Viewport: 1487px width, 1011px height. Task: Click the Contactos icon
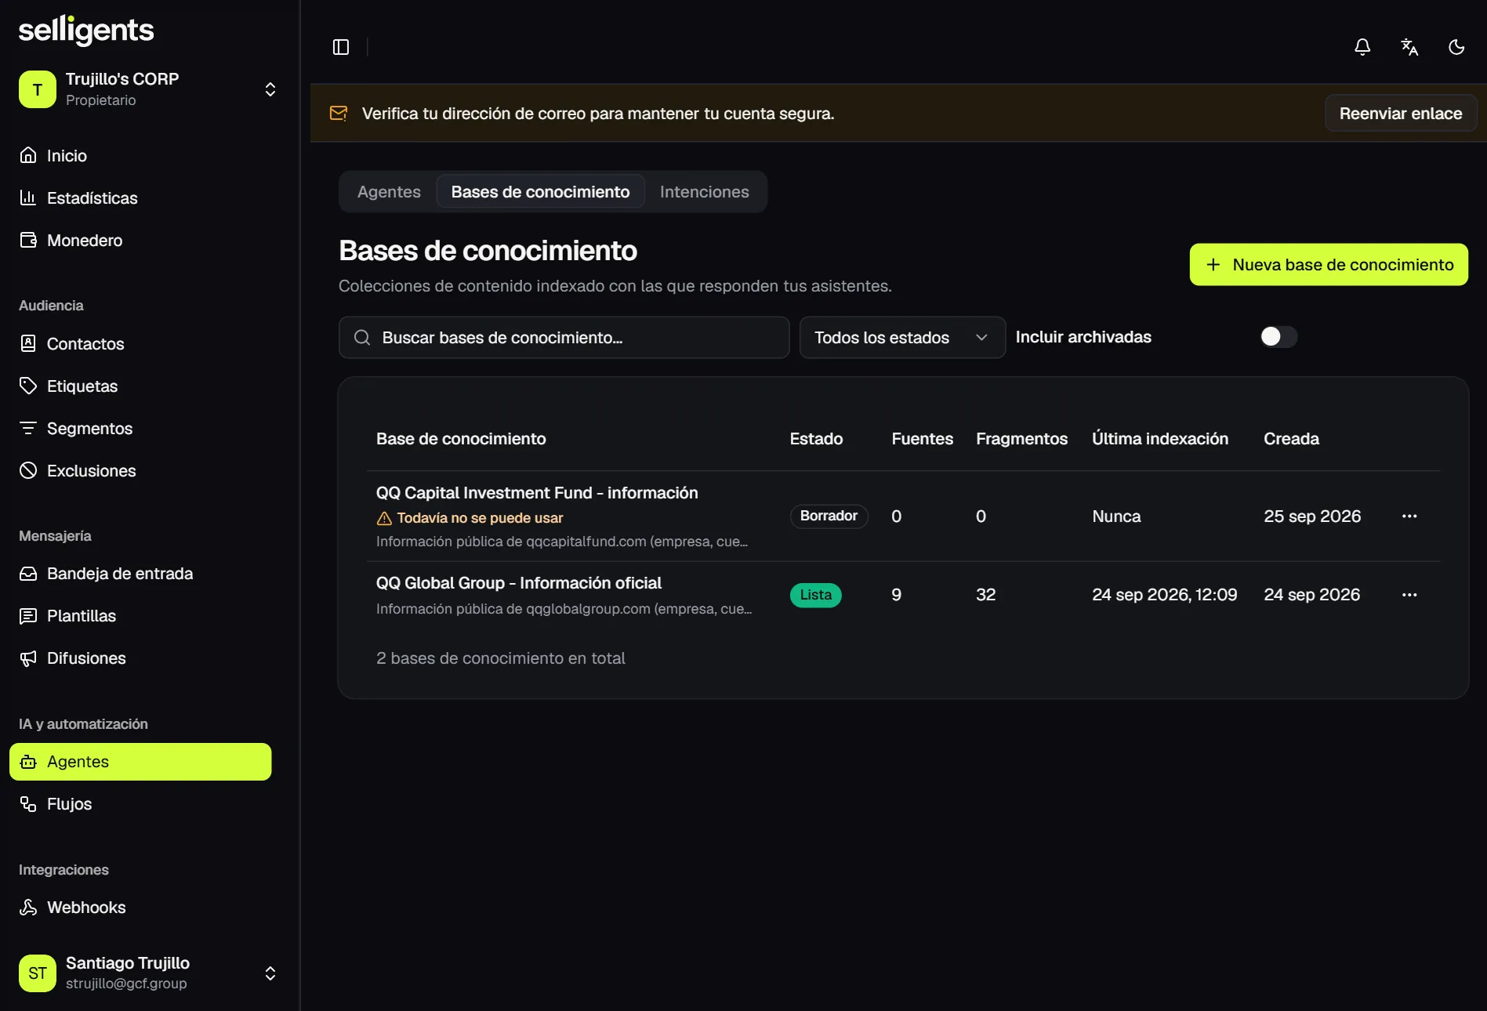(28, 343)
